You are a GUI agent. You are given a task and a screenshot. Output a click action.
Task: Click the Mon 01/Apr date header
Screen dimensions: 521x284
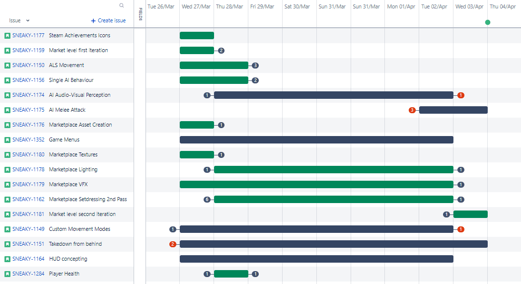(x=401, y=6)
